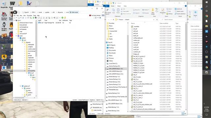Collapse the GTA V root node in OpenIV tree
Image resolution: width=211 pixels, height=118 pixels.
pos(14,21)
